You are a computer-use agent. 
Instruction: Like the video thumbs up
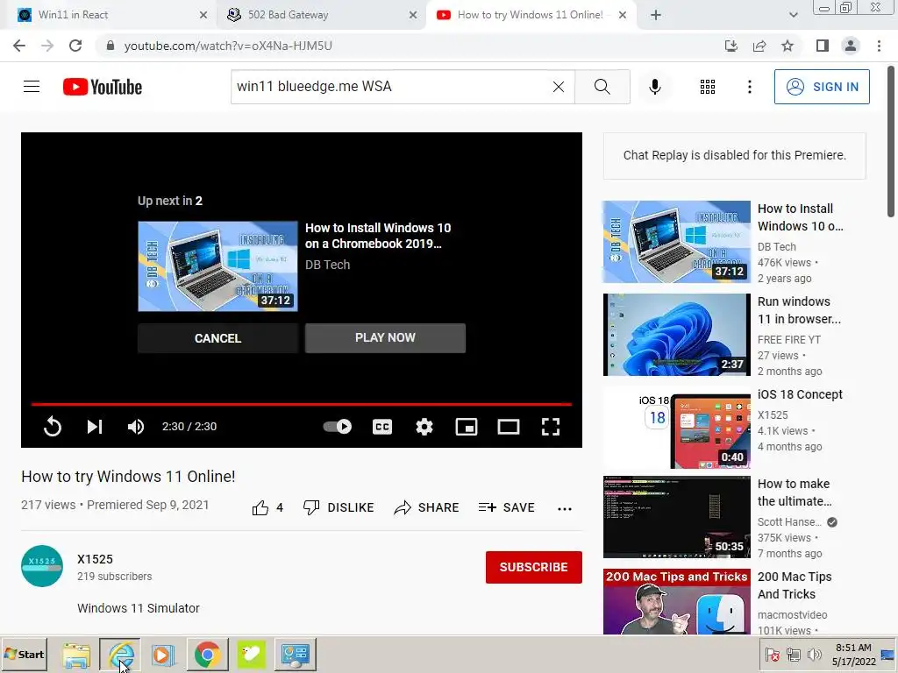(267, 507)
